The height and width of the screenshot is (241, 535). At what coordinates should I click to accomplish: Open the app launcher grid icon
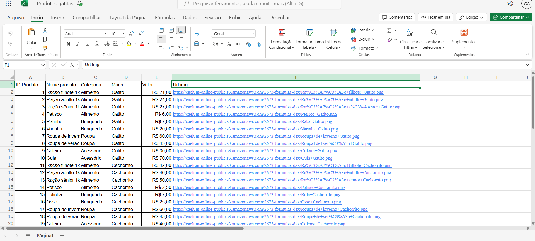coord(8,4)
